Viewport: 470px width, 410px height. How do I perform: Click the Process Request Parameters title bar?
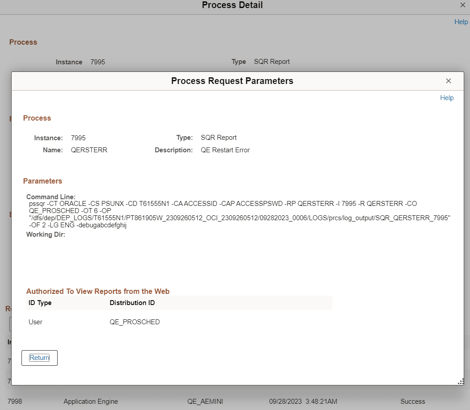click(232, 81)
